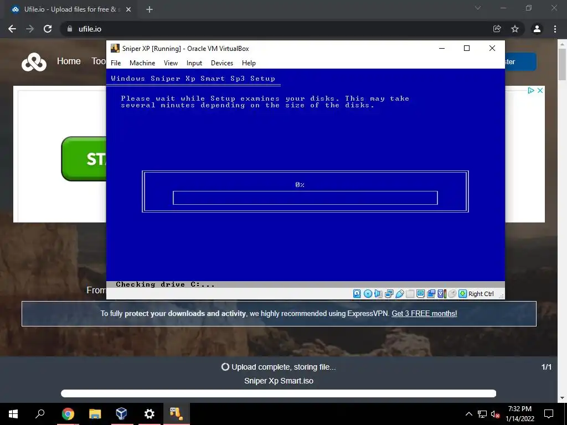
Task: Click the VirtualBox network adapter status icon
Action: pyautogui.click(x=389, y=294)
